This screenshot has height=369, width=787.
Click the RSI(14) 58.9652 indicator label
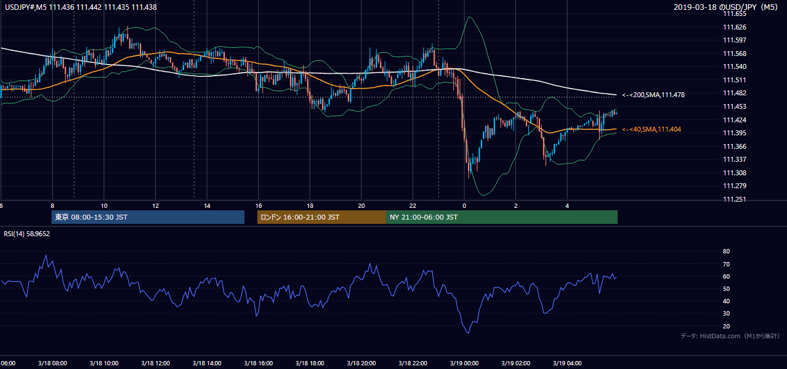pos(27,234)
